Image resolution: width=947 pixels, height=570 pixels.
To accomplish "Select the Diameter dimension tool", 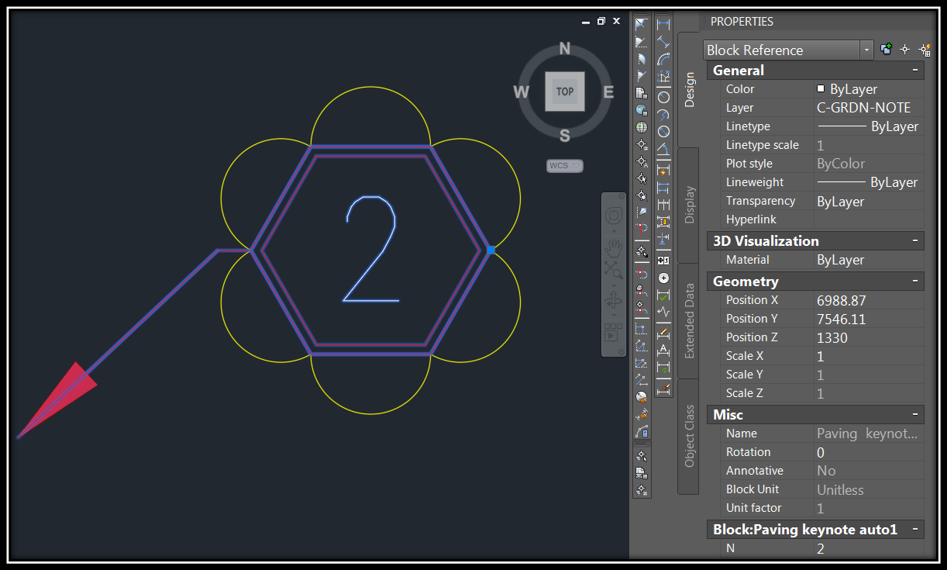I will tap(663, 131).
